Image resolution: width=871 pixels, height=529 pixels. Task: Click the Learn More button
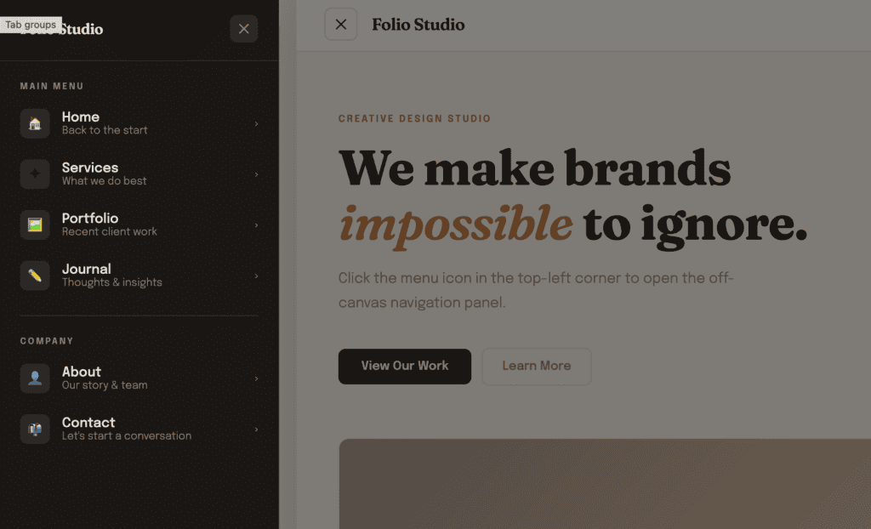536,366
